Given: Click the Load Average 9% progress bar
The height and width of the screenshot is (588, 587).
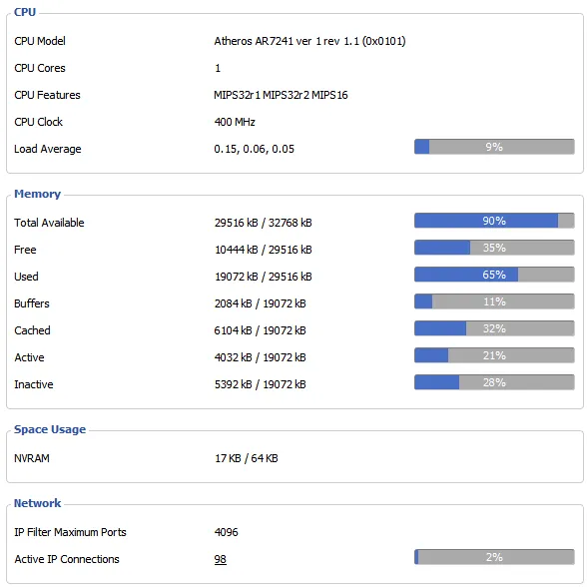Looking at the screenshot, I should 493,147.
